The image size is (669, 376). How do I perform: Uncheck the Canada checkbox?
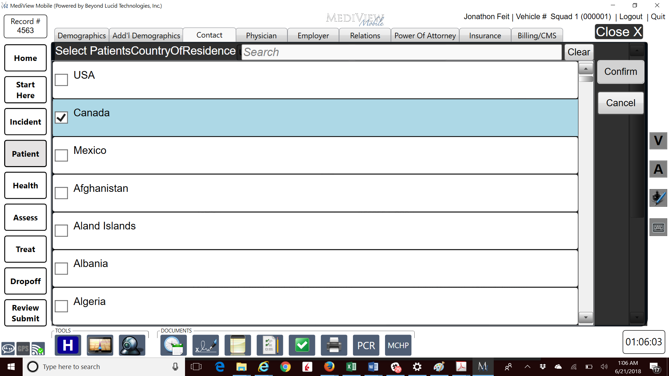[61, 118]
